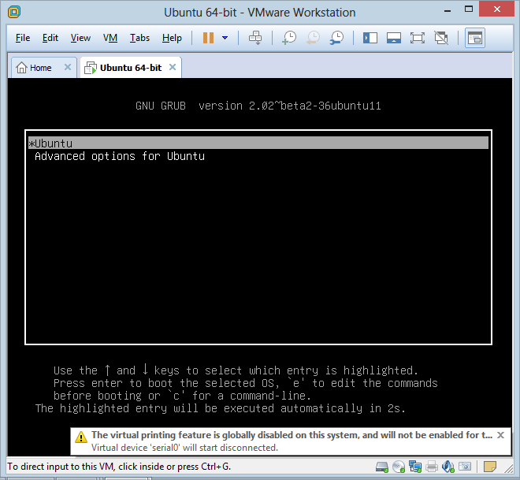This screenshot has height=480, width=520.
Task: Maximize the VMware Workstation window
Action: (469, 9)
